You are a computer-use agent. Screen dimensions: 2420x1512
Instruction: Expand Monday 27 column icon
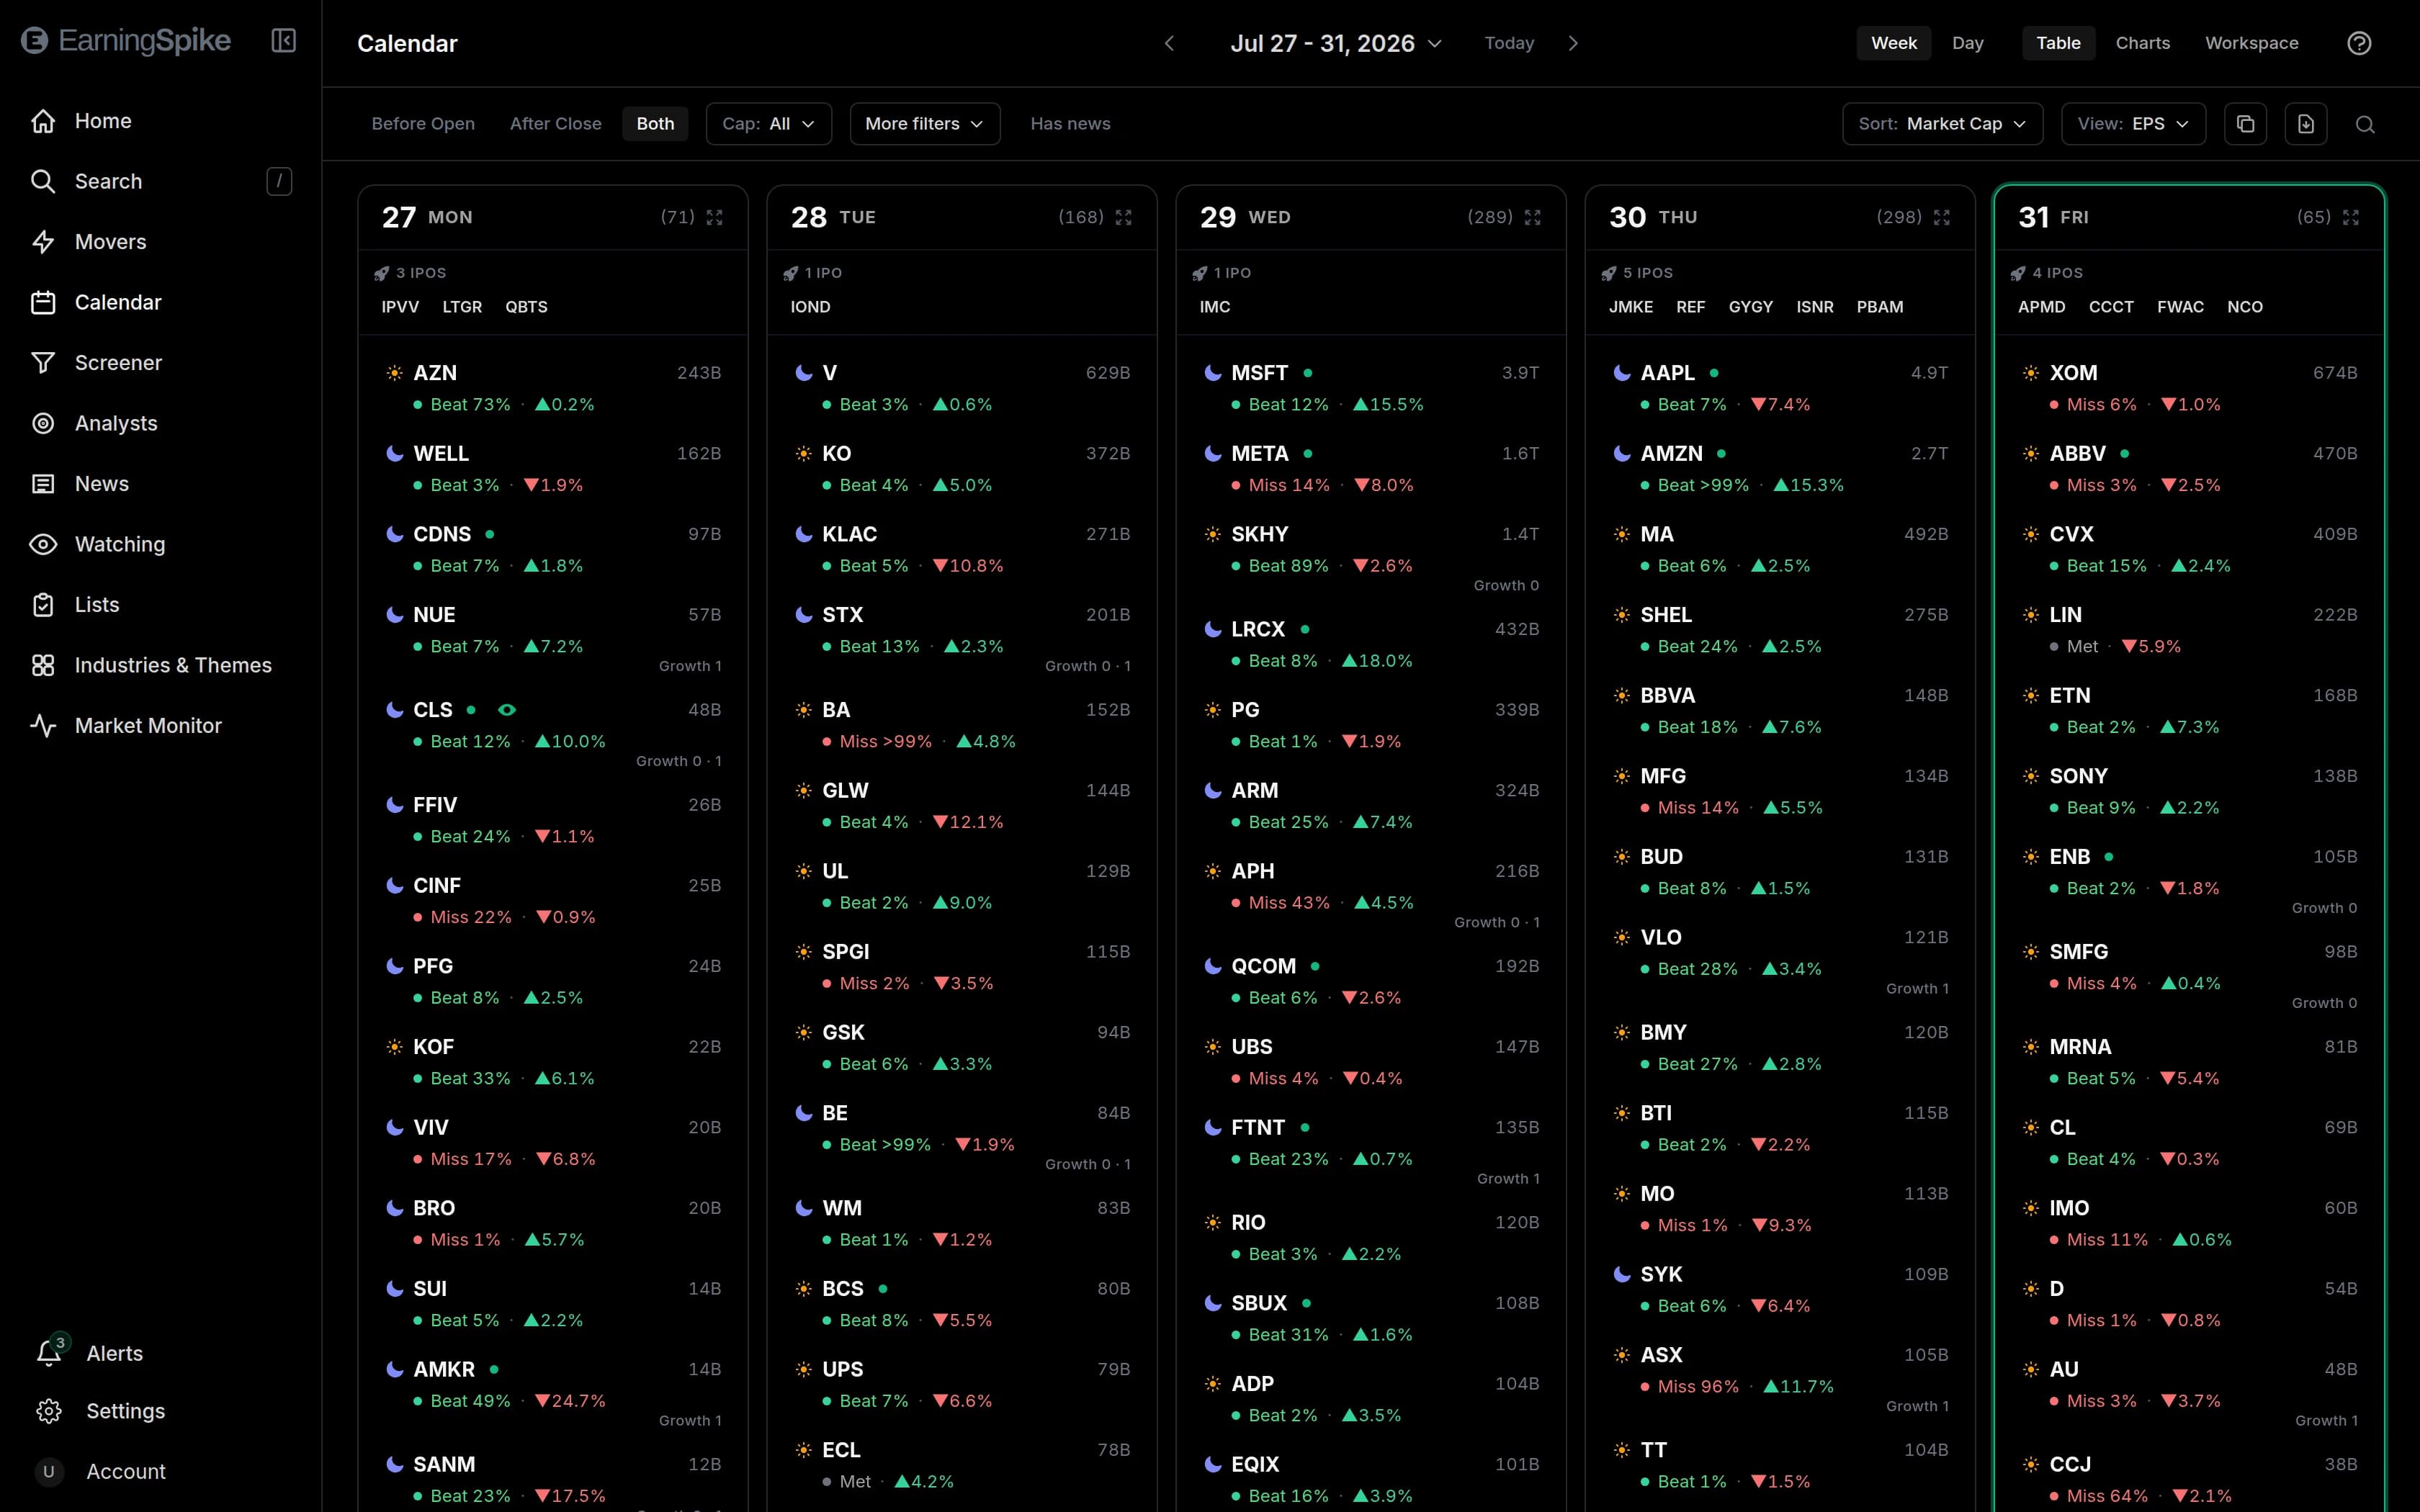[714, 217]
